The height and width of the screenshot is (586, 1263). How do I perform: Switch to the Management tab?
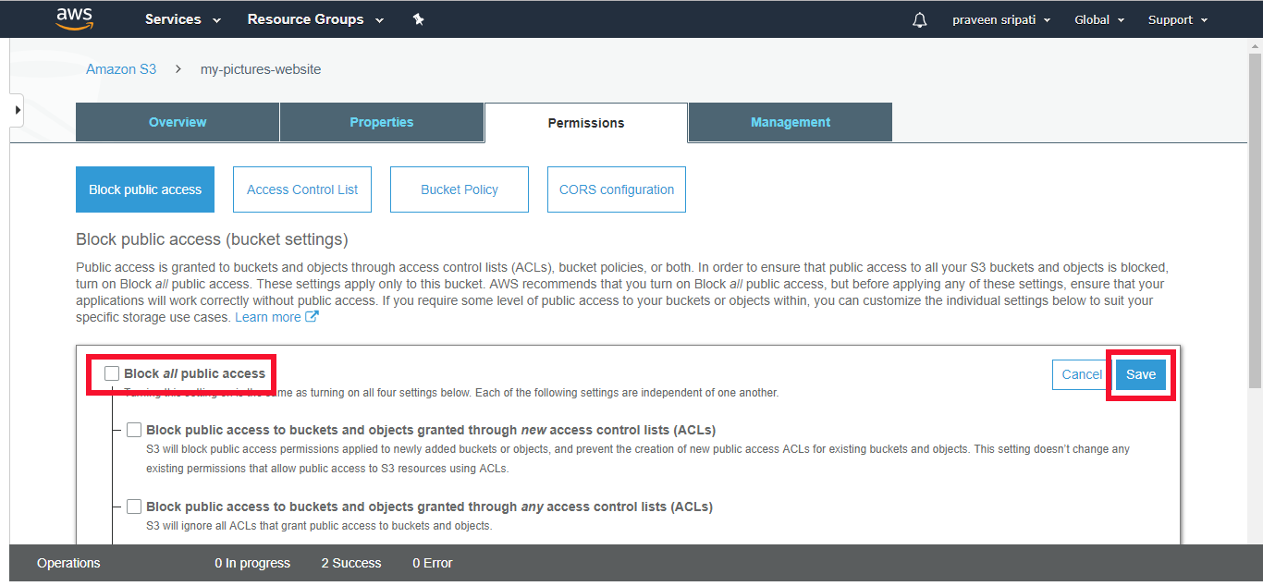coord(790,121)
